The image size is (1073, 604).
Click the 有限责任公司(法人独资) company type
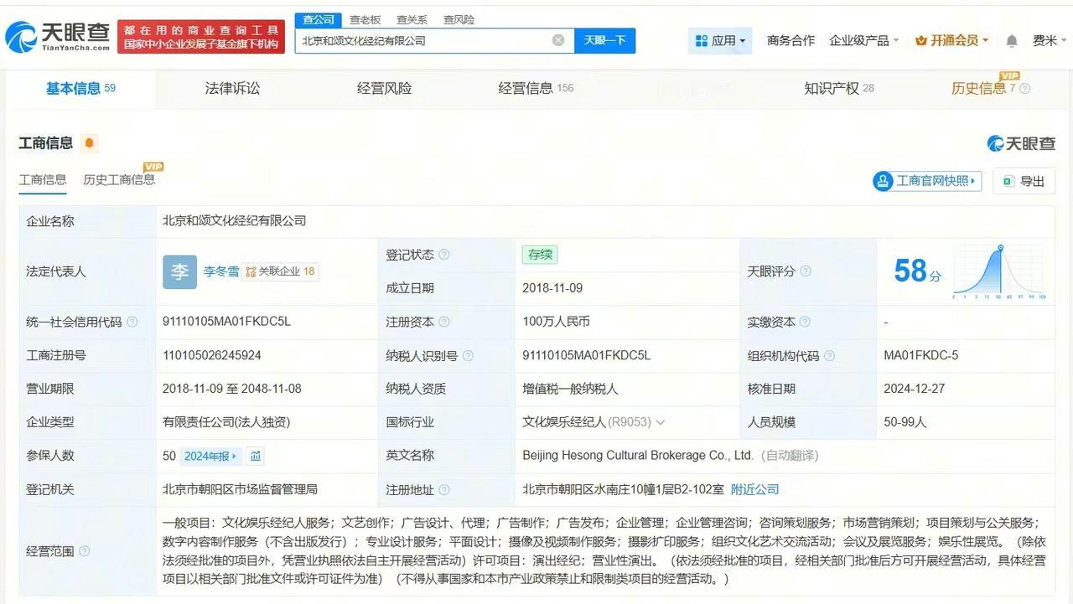[x=226, y=422]
